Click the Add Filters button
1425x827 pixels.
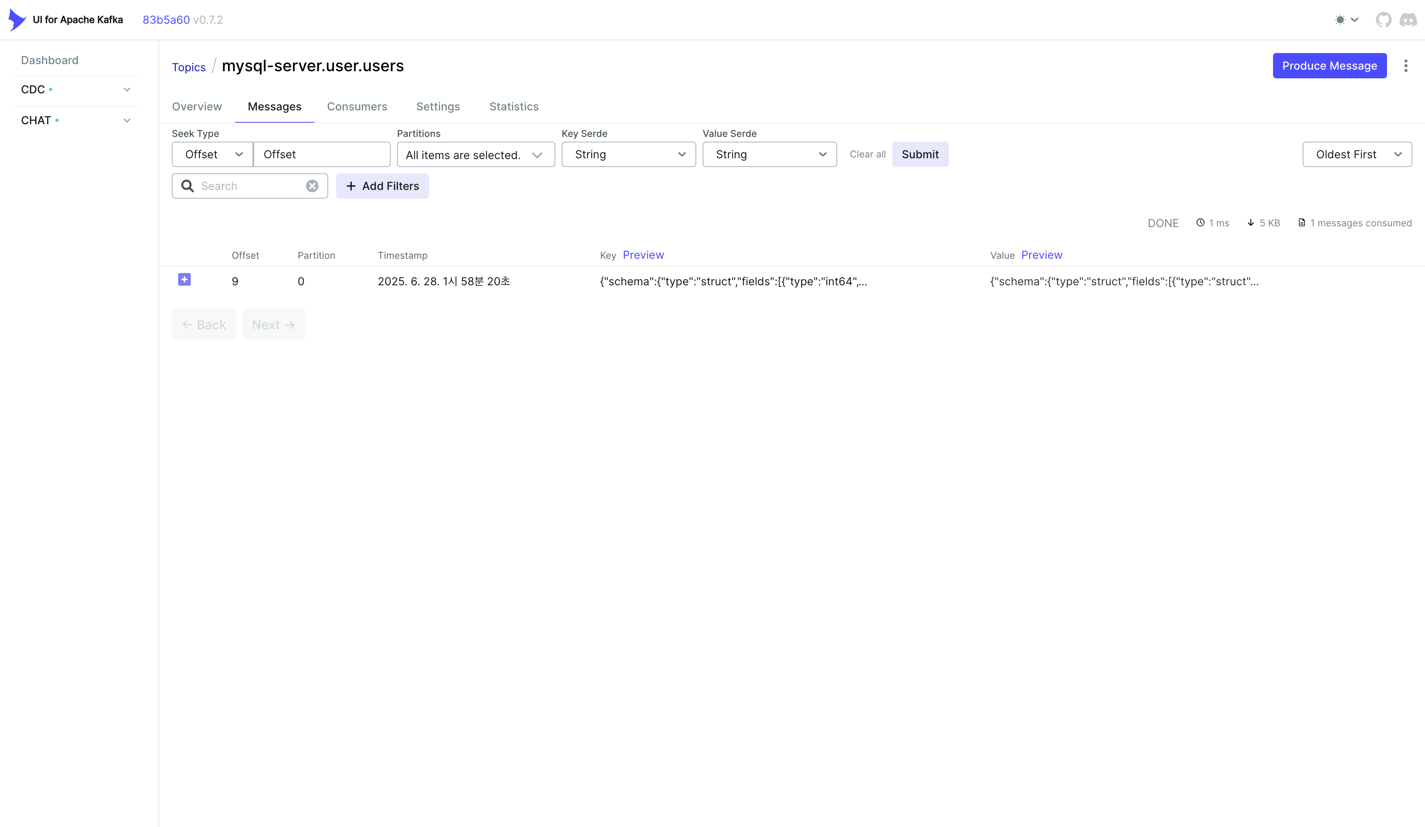(x=382, y=186)
